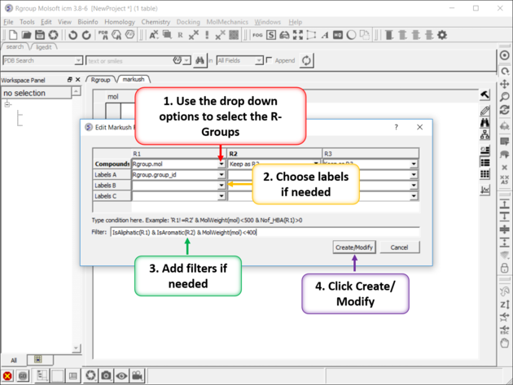
Task: Switch to the Rgroup tab
Action: pyautogui.click(x=100, y=80)
